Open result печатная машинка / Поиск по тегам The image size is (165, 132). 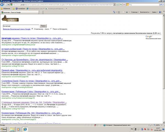pos(32,38)
